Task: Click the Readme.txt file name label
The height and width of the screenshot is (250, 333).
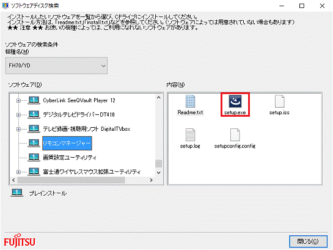Action: coord(190,112)
